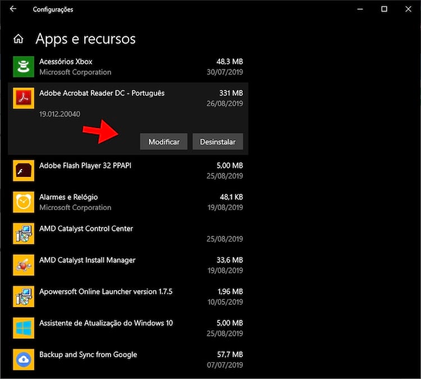Image resolution: width=421 pixels, height=379 pixels.
Task: Click the 1,96 MB size value
Action: (230, 292)
